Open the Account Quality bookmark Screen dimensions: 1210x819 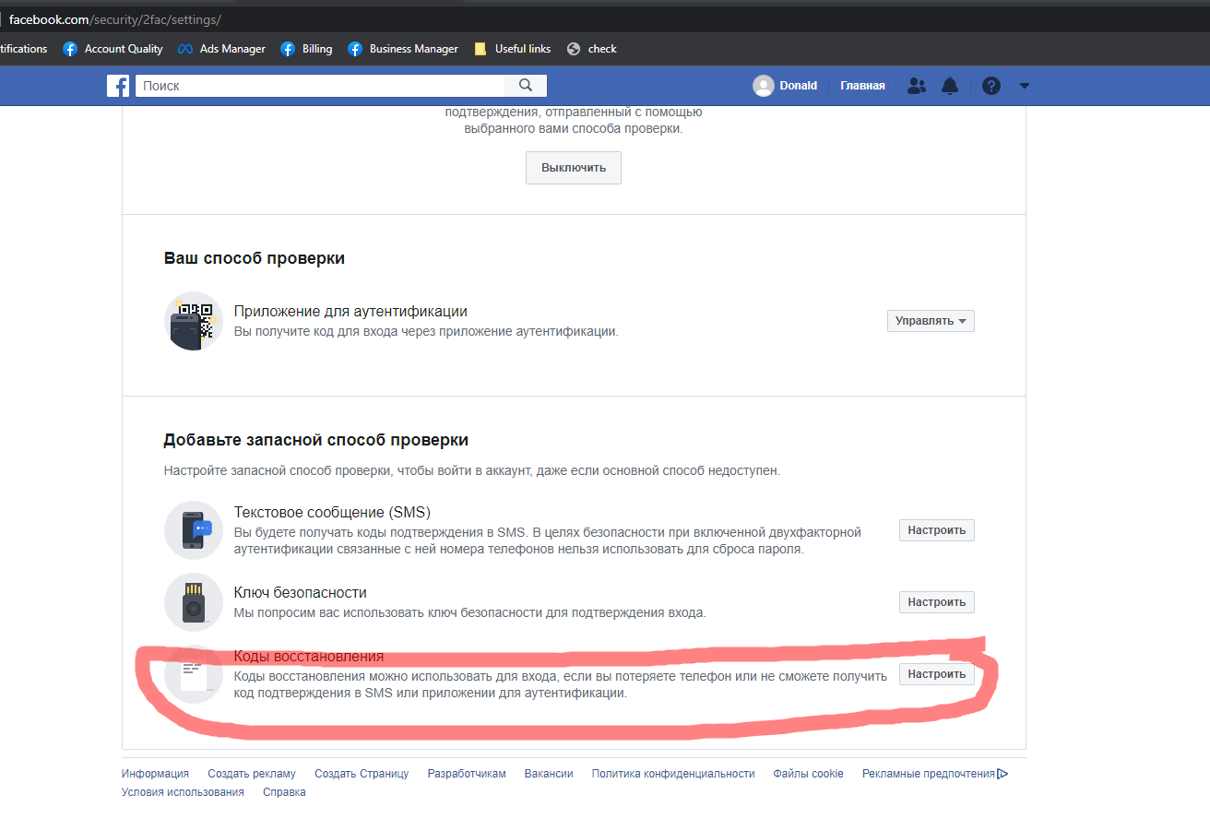click(x=113, y=49)
